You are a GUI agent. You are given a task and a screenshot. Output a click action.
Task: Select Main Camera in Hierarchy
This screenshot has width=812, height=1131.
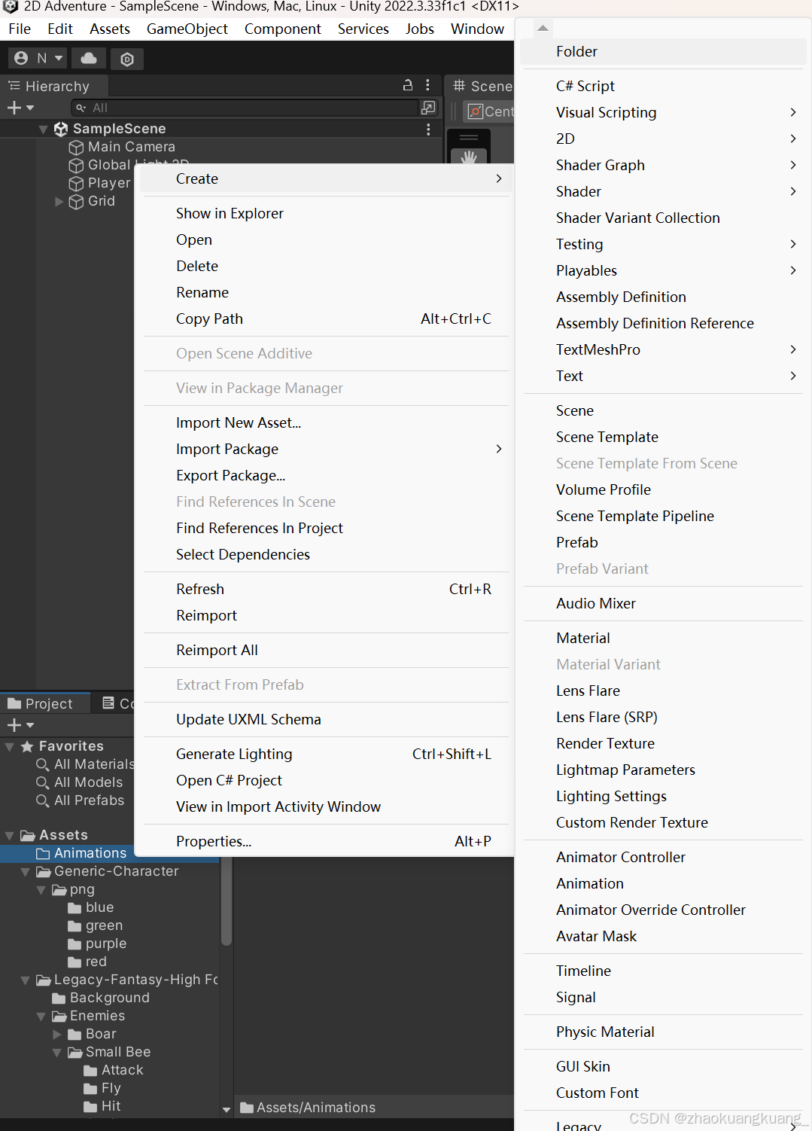[x=131, y=147]
